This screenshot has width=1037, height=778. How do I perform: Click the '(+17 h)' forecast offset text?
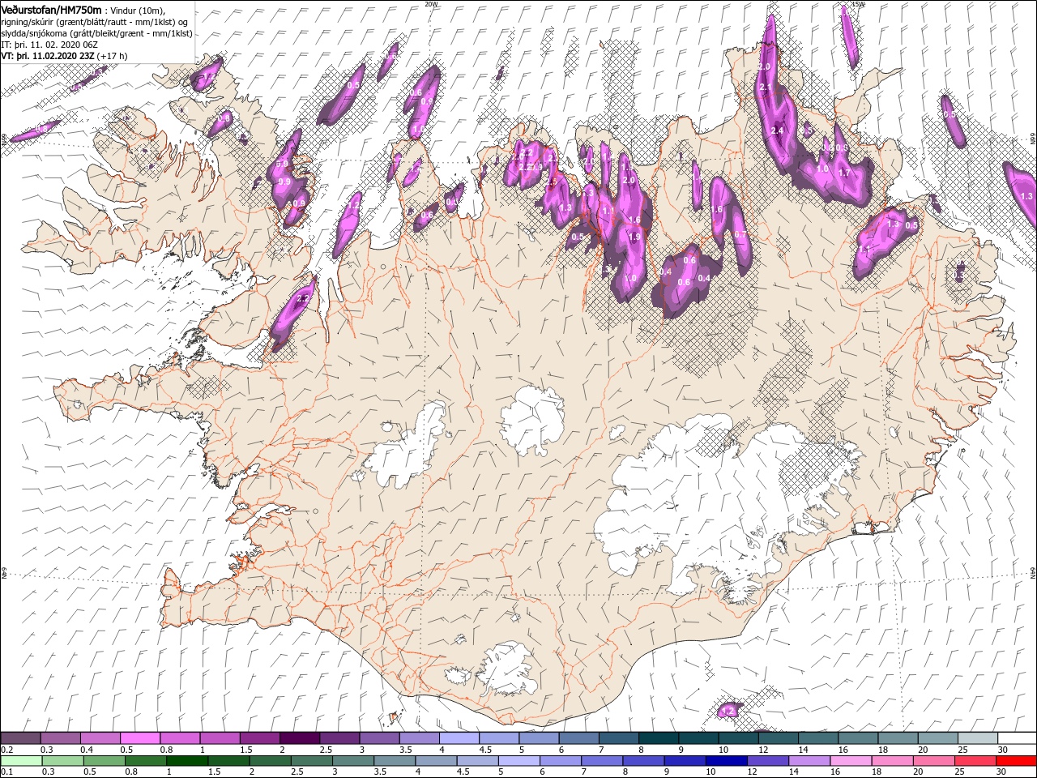pyautogui.click(x=113, y=56)
